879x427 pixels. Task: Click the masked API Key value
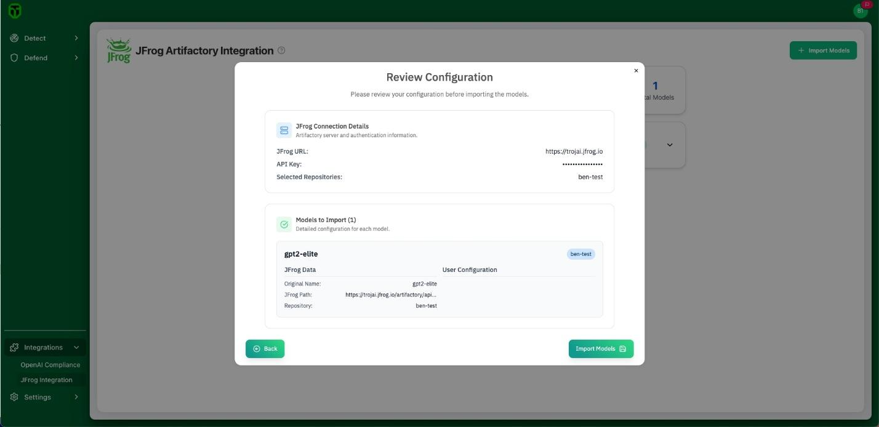(582, 164)
